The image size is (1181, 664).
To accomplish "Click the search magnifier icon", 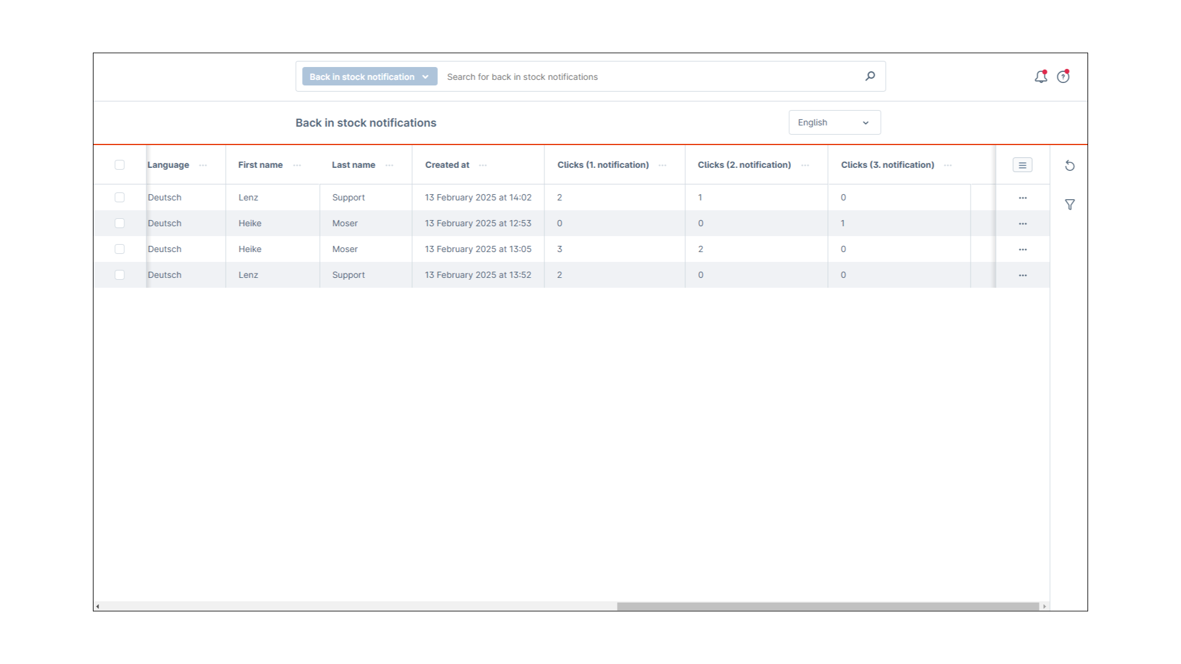I will pyautogui.click(x=870, y=76).
